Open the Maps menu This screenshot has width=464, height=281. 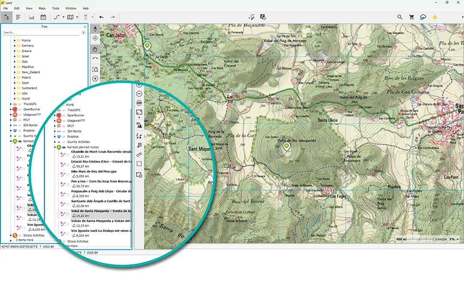[43, 9]
